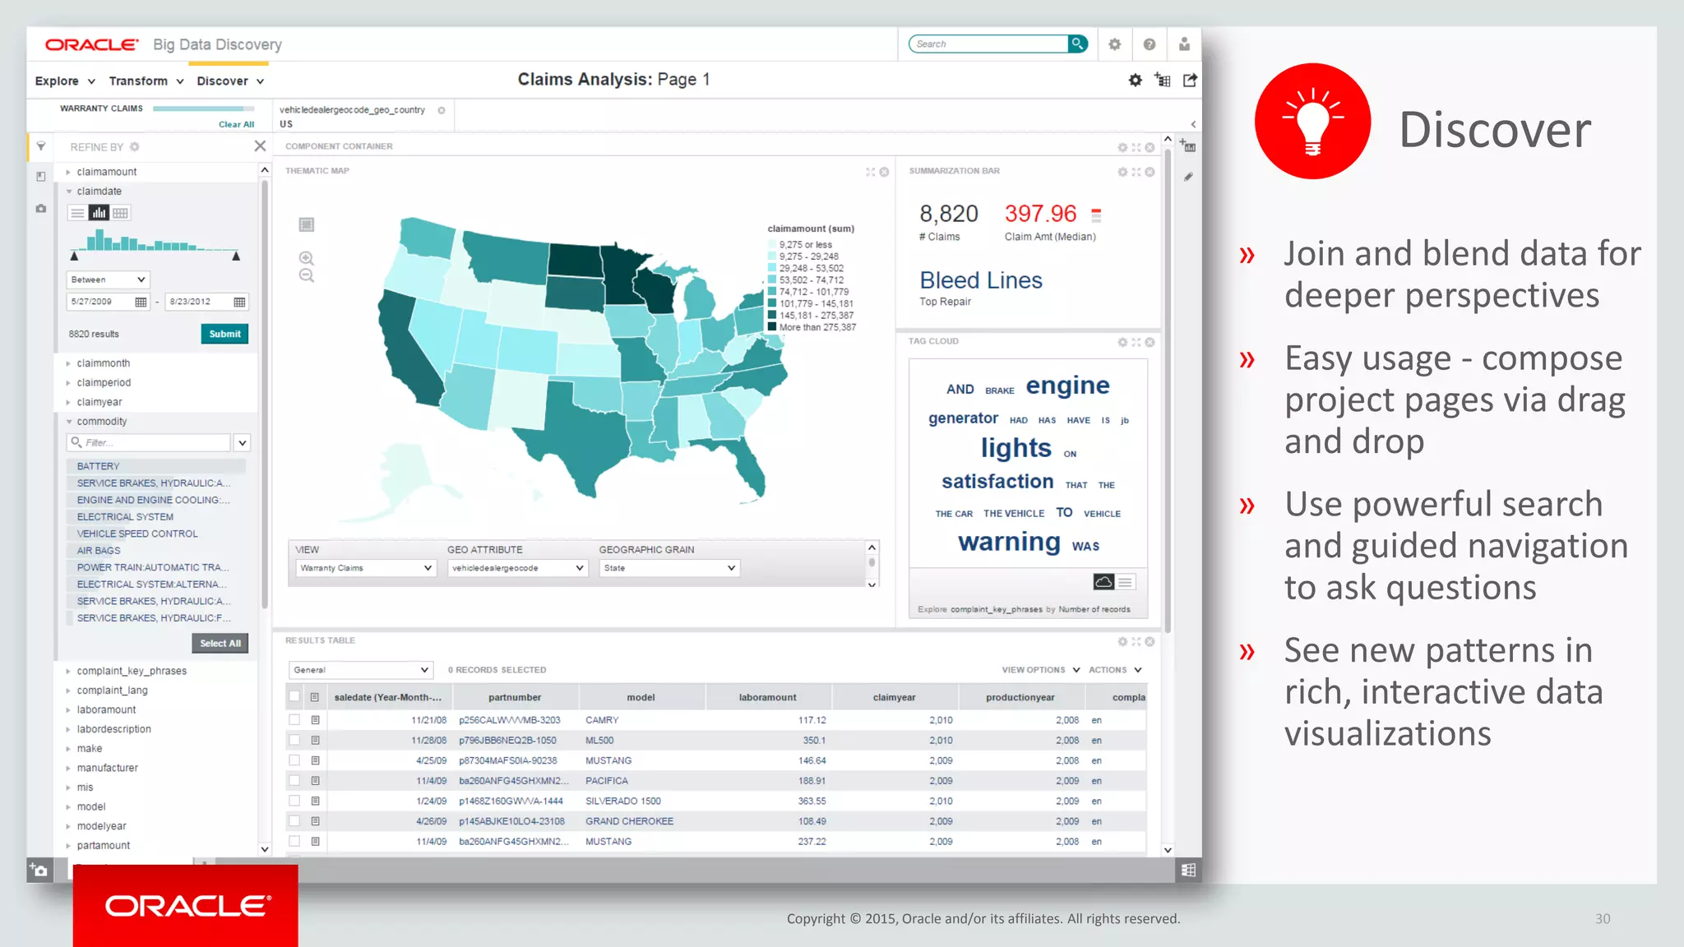
Task: Switch tag cloud to cloud view icon
Action: point(1104,582)
